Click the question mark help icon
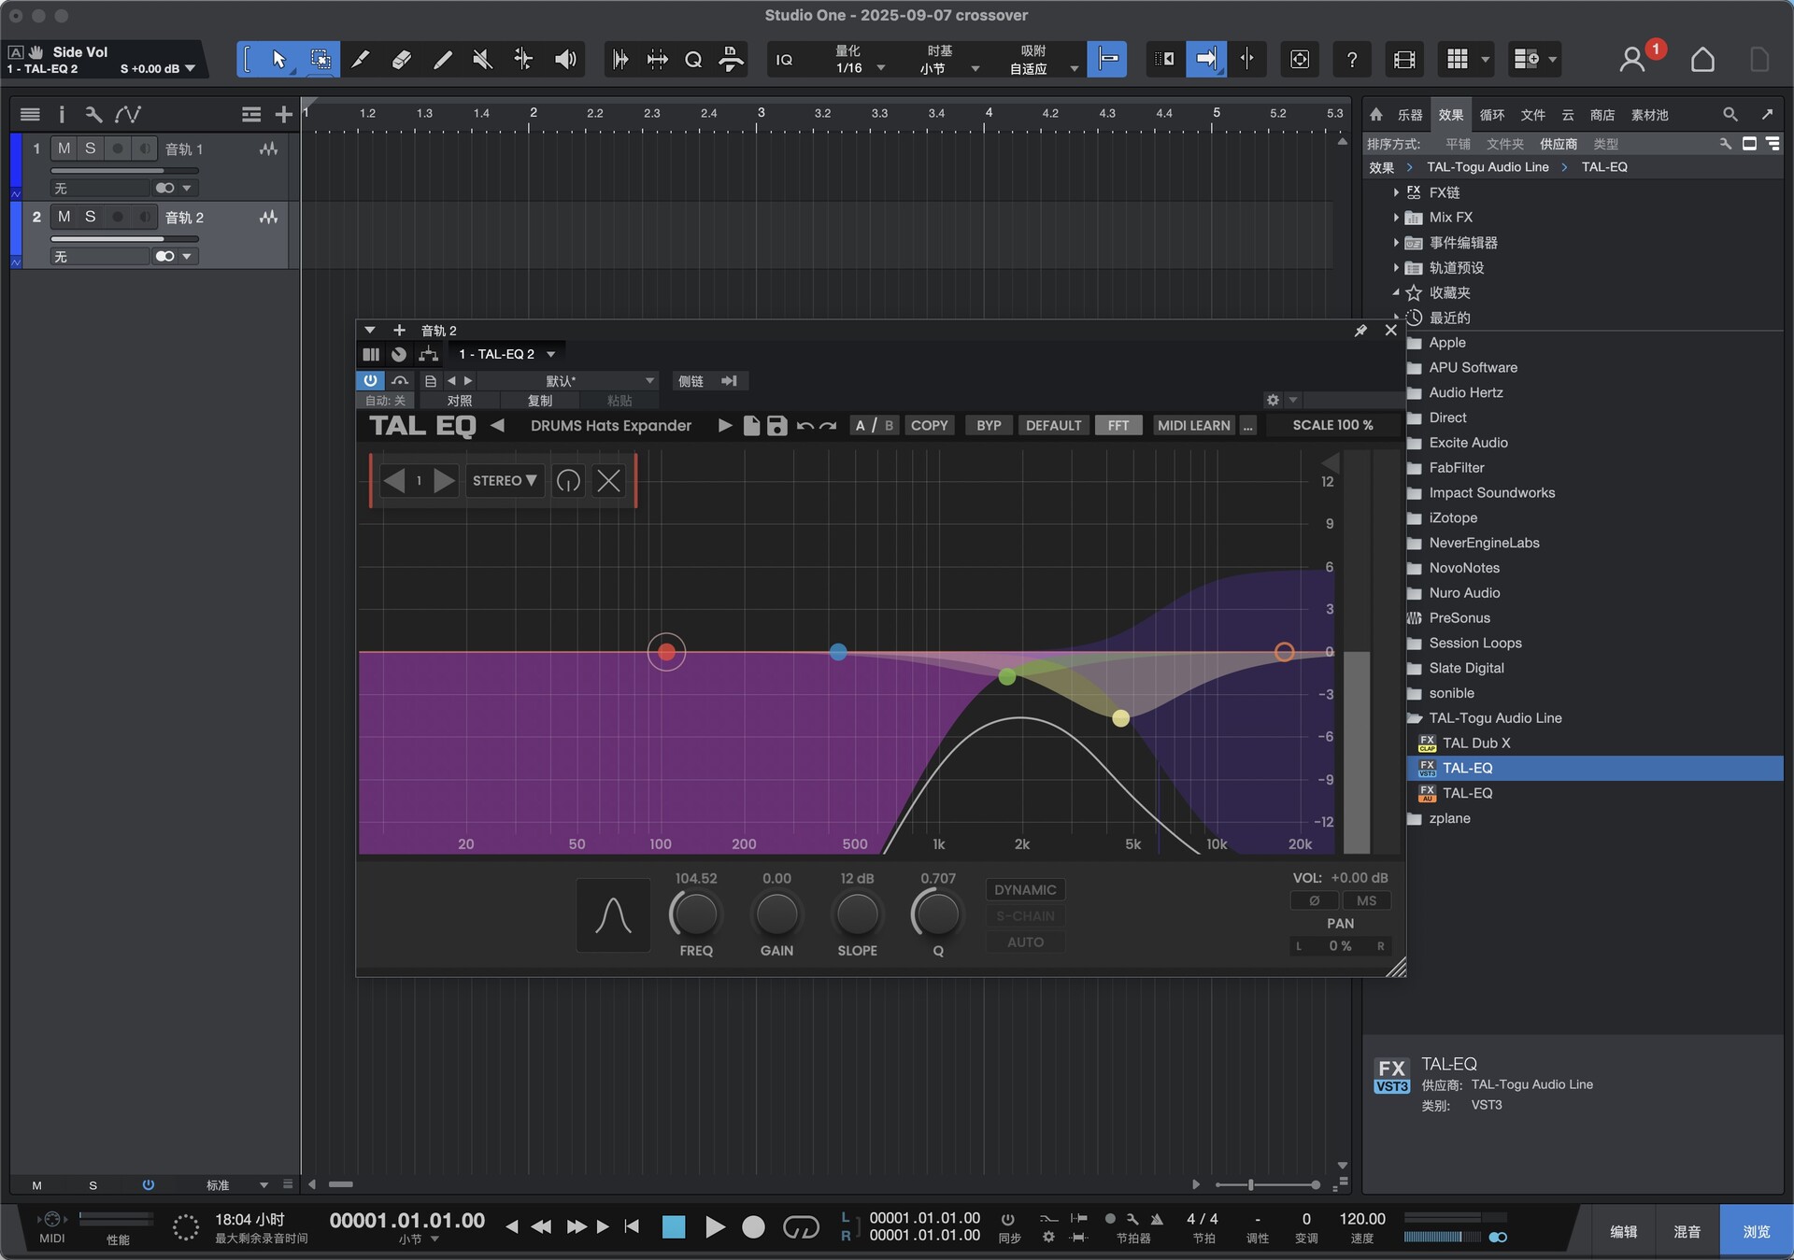Image resolution: width=1794 pixels, height=1260 pixels. [1351, 60]
